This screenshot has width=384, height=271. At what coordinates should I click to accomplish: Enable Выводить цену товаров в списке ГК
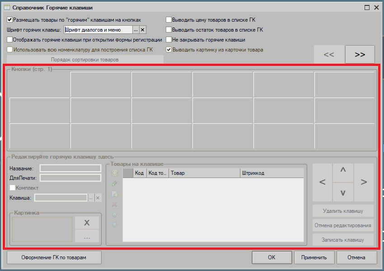click(169, 20)
